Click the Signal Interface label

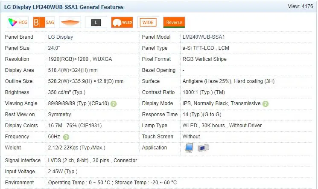coord(23,160)
